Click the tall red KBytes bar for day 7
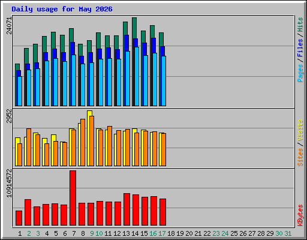Image resolution: width=307 pixels, height=240 pixels. tap(73, 198)
